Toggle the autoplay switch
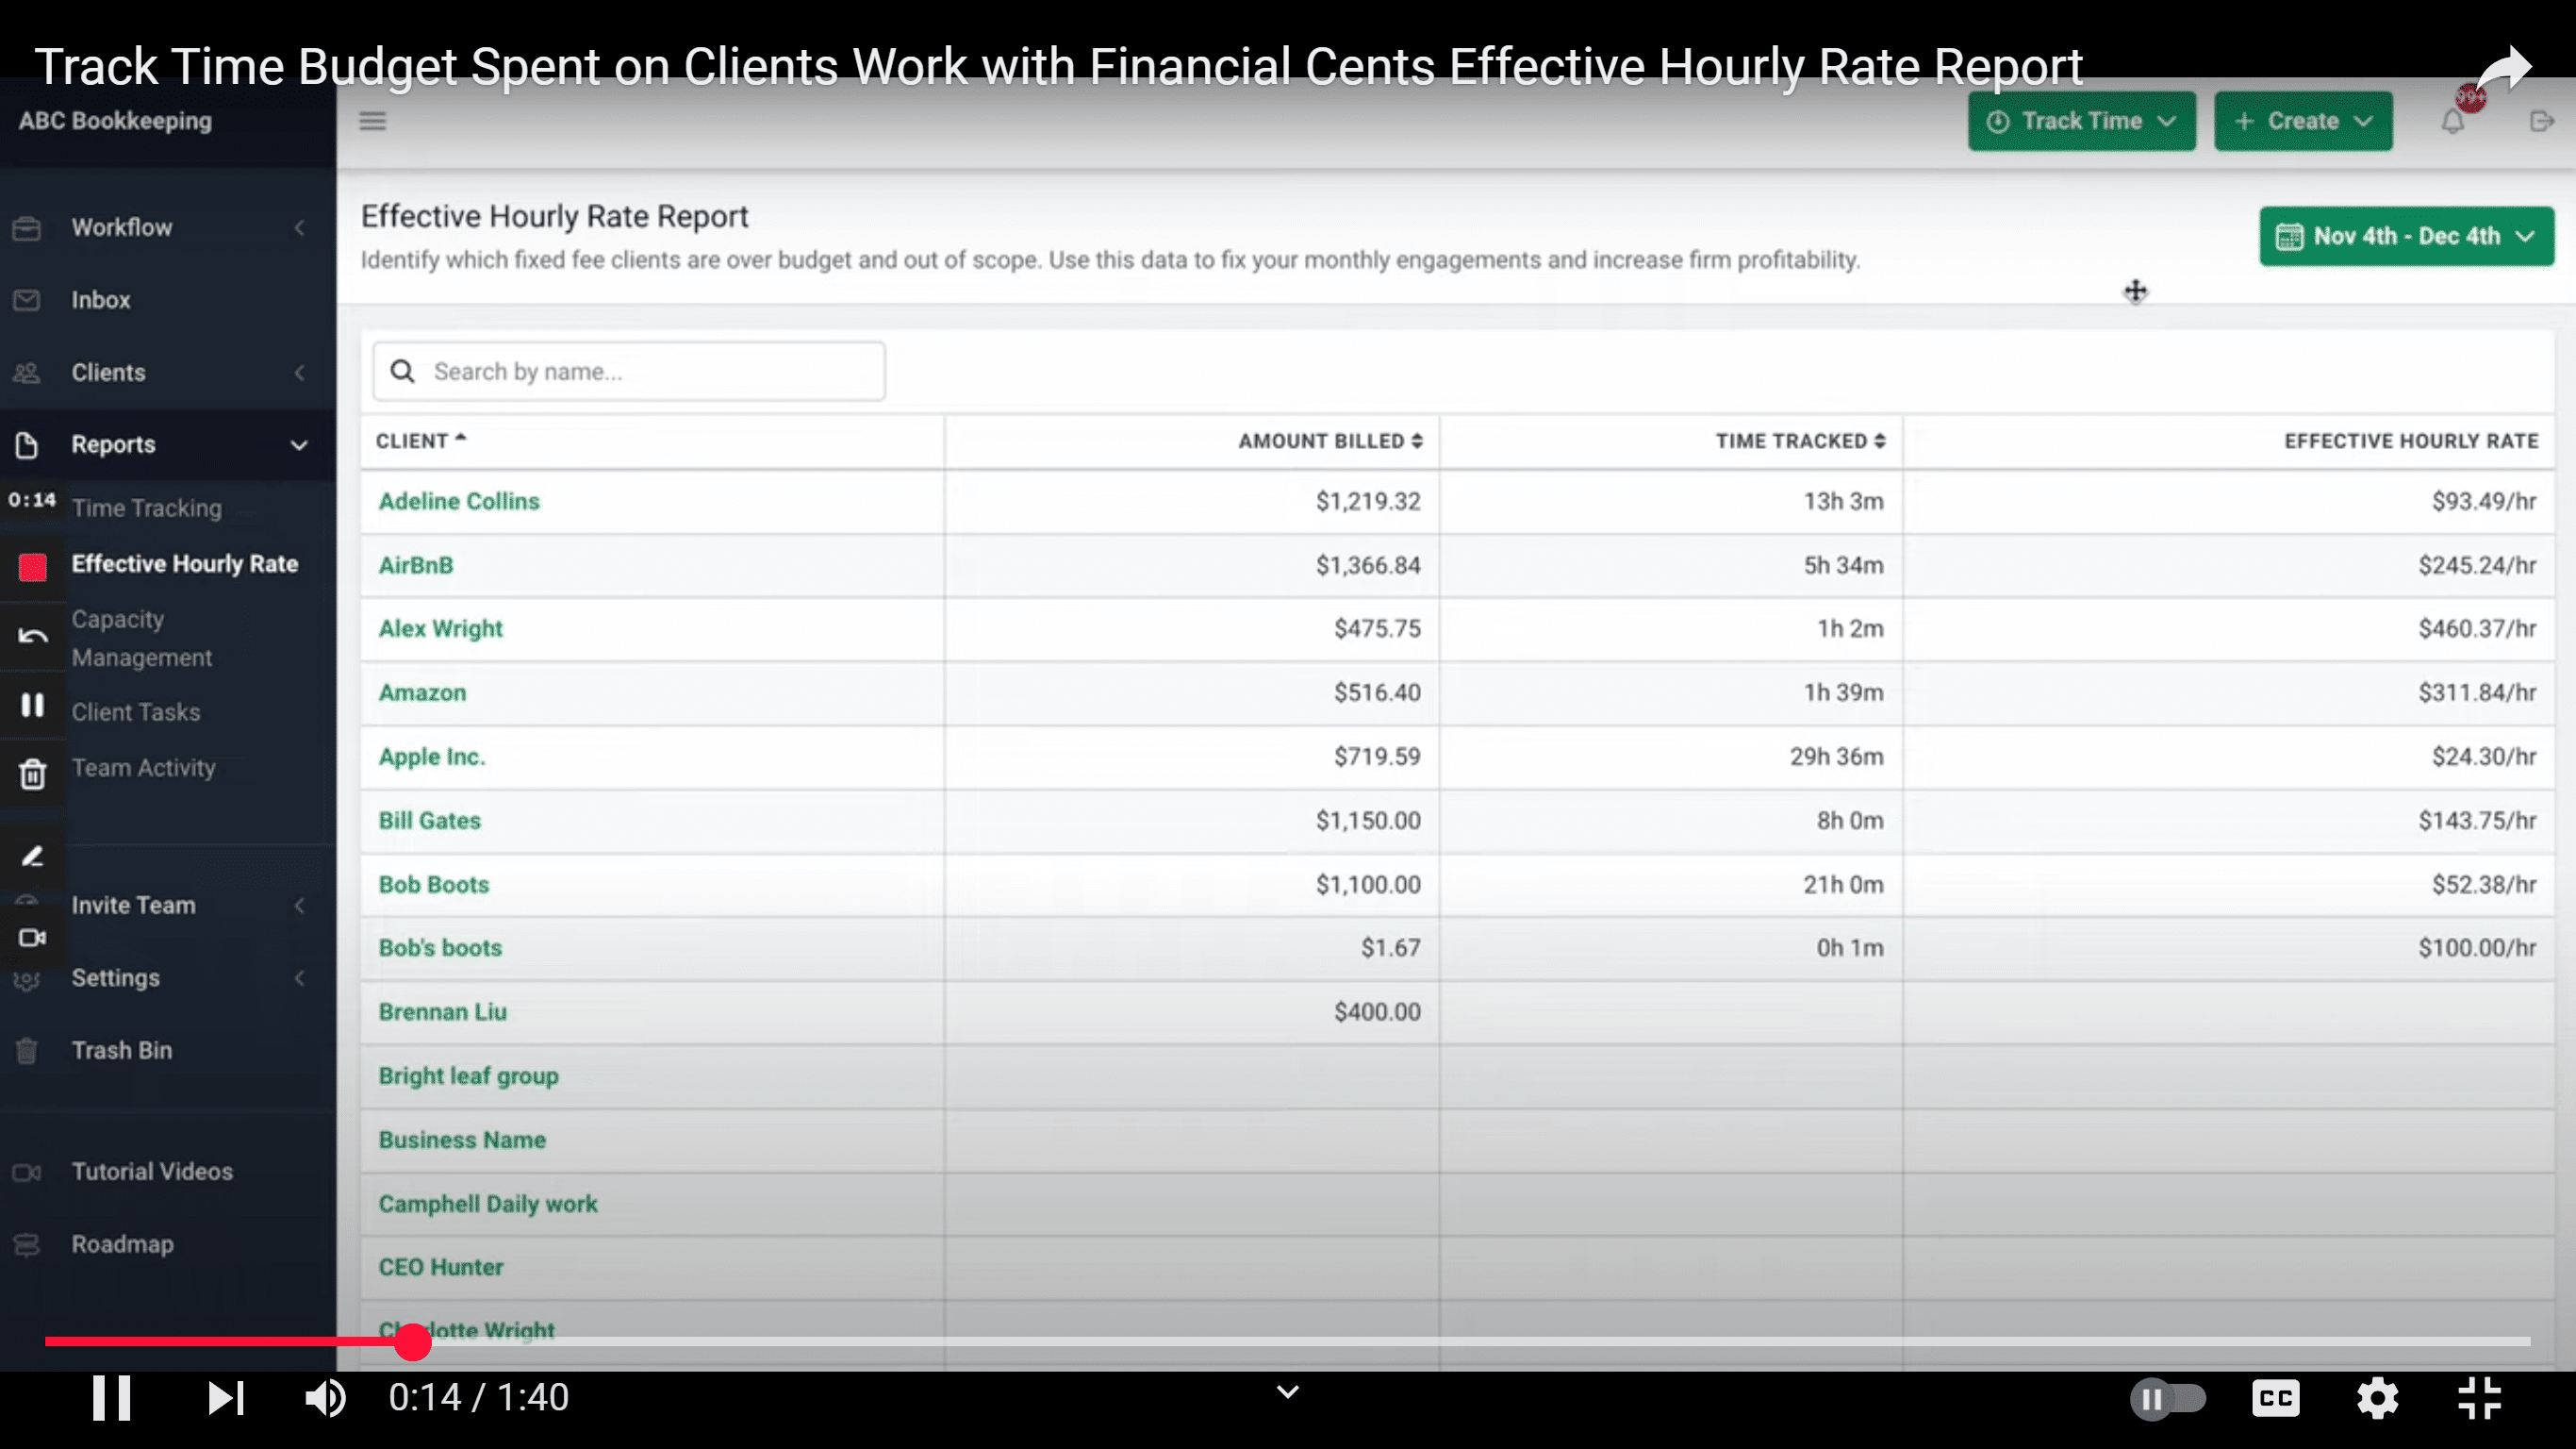The width and height of the screenshot is (2576, 1449). 2168,1398
